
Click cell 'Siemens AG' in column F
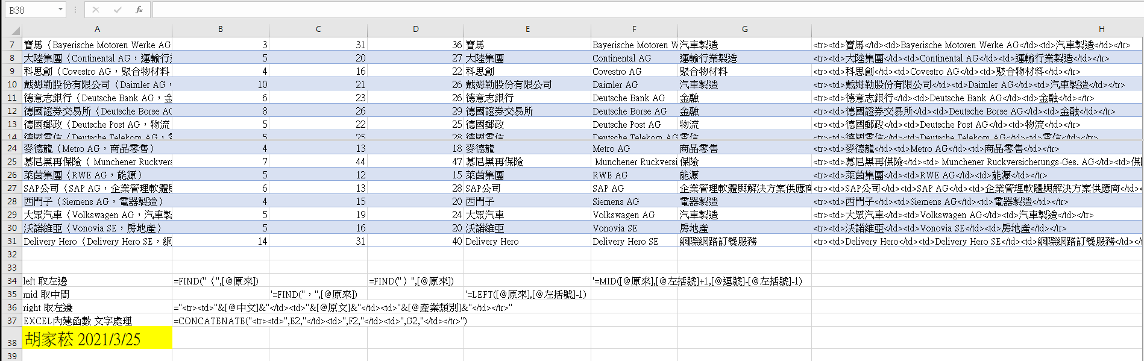(634, 201)
